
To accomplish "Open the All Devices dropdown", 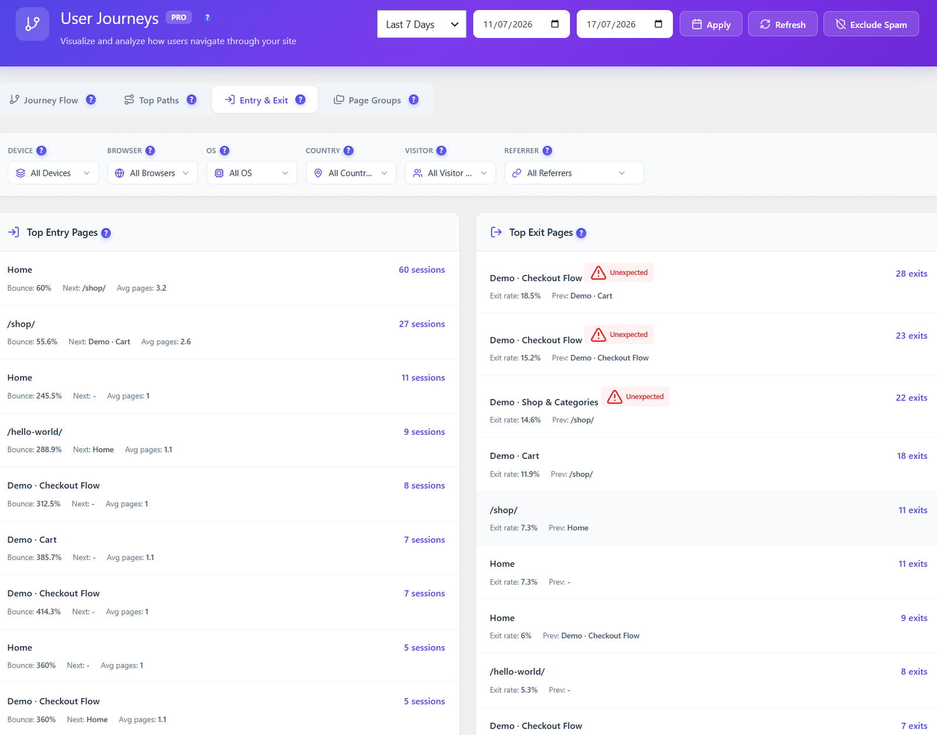I will tap(53, 173).
